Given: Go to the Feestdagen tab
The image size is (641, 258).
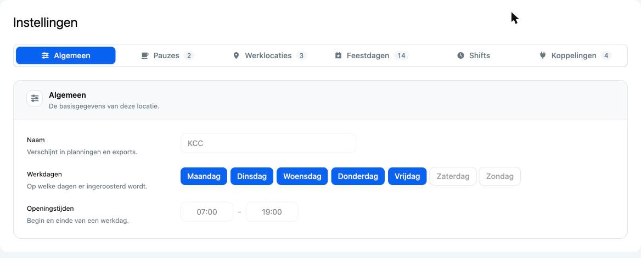Looking at the screenshot, I should coord(371,55).
